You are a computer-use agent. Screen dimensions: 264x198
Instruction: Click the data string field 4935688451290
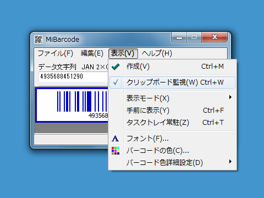pyautogui.click(x=74, y=76)
